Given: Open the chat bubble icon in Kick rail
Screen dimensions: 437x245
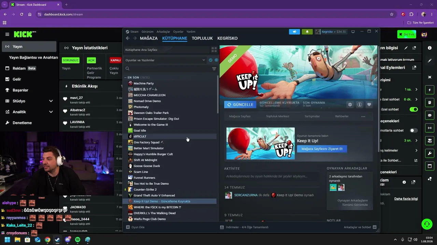Looking at the screenshot, I should pyautogui.click(x=429, y=115).
